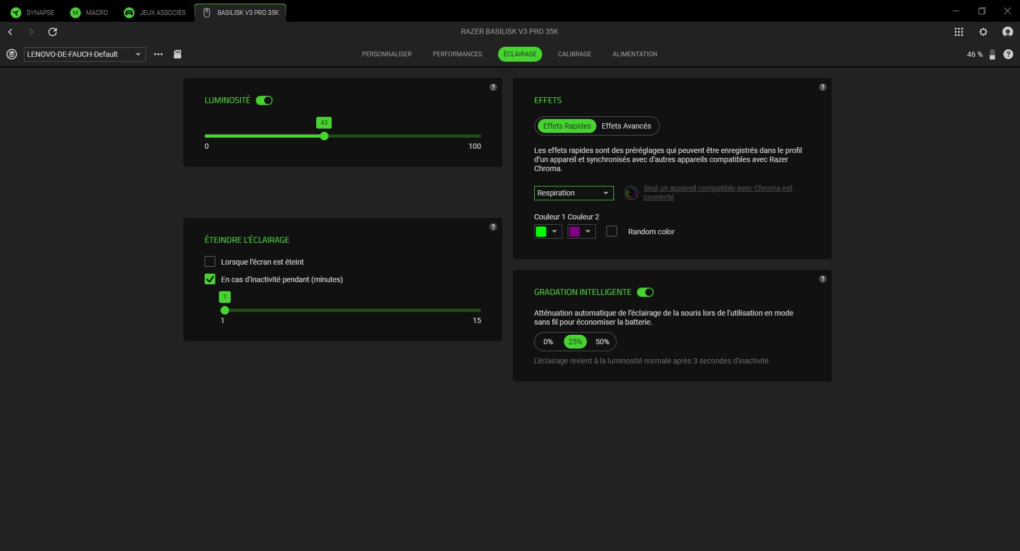
Task: Open the Respiration effect dropdown
Action: 573,193
